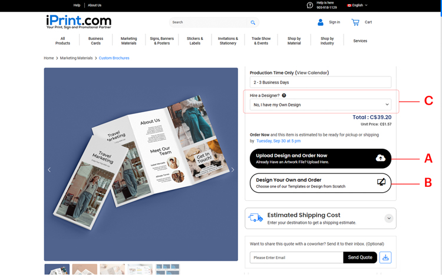442x275 pixels.
Task: Open the View Calendar link
Action: (x=312, y=73)
